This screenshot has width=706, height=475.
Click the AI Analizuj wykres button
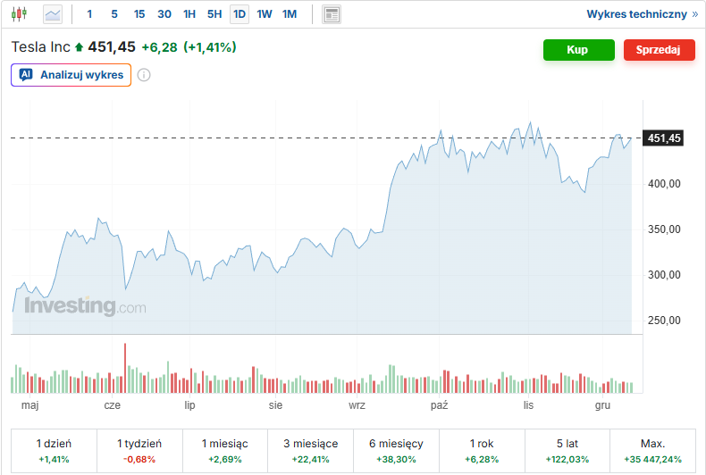pos(71,75)
